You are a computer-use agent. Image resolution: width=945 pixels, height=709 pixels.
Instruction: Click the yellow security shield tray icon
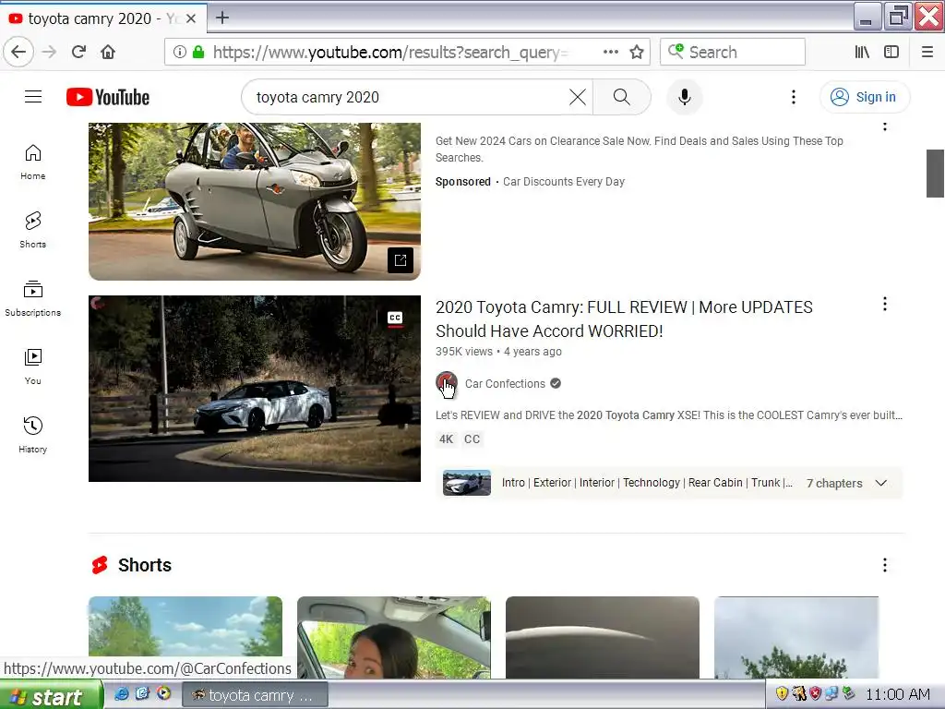click(782, 693)
